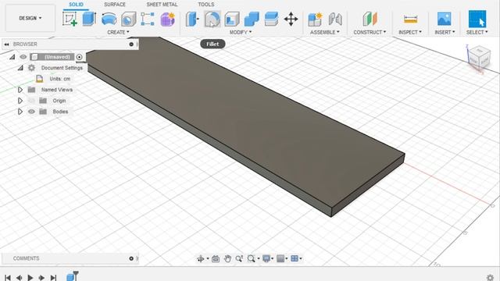This screenshot has width=500, height=281.
Task: Select the purple Create Form tool
Action: [167, 19]
